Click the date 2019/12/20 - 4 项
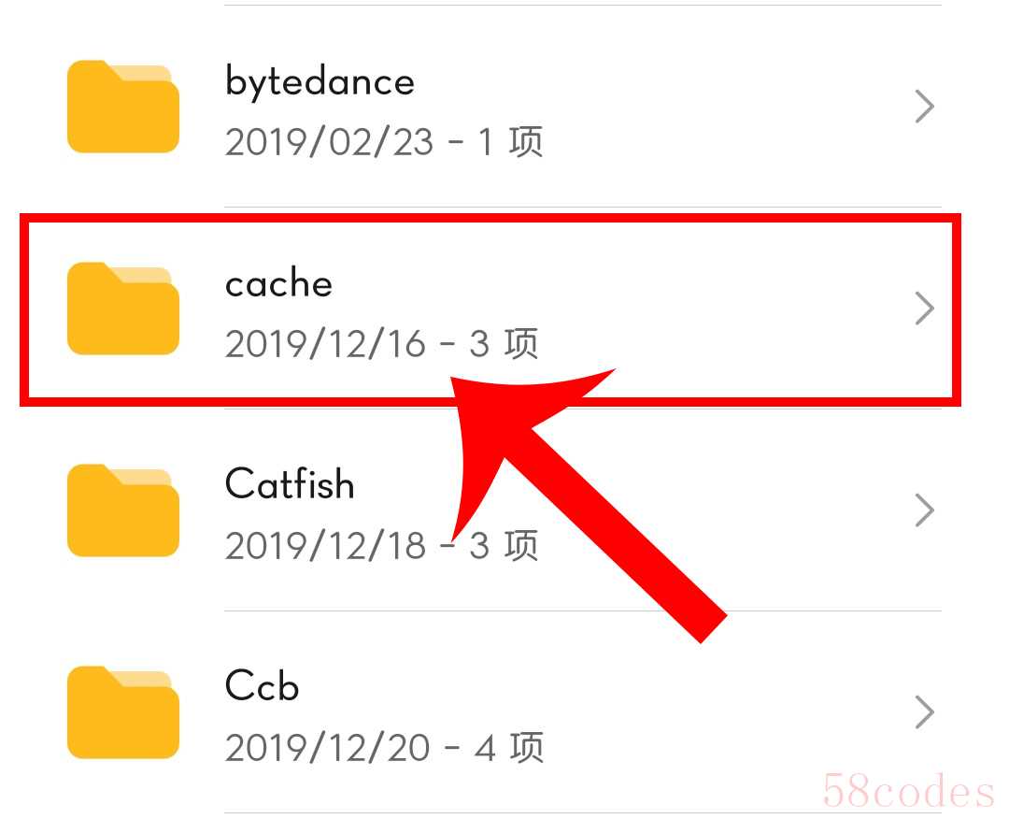This screenshot has height=819, width=1009. [384, 748]
